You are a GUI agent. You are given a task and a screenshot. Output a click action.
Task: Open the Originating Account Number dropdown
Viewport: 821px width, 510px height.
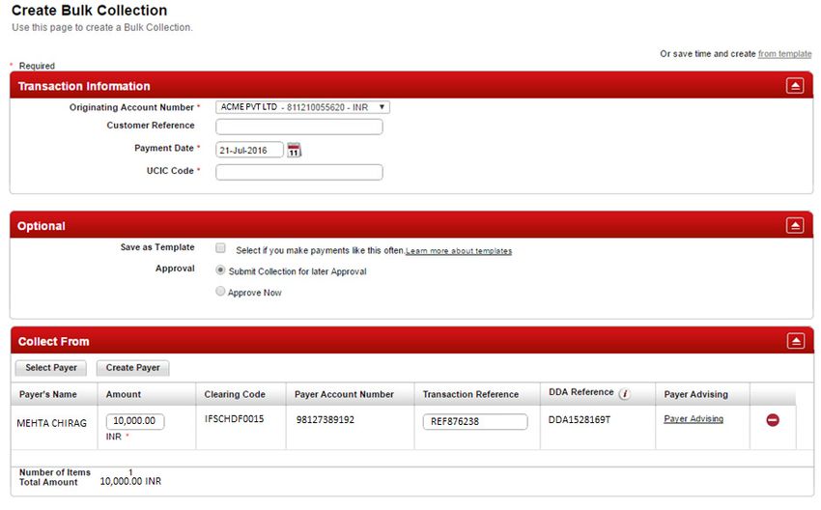click(302, 107)
